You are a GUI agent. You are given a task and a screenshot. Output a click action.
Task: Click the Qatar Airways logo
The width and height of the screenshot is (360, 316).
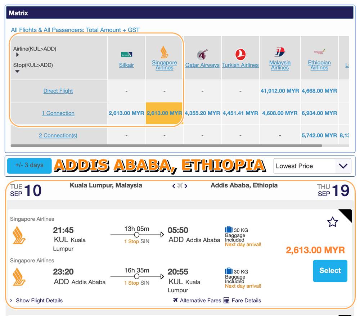point(202,54)
